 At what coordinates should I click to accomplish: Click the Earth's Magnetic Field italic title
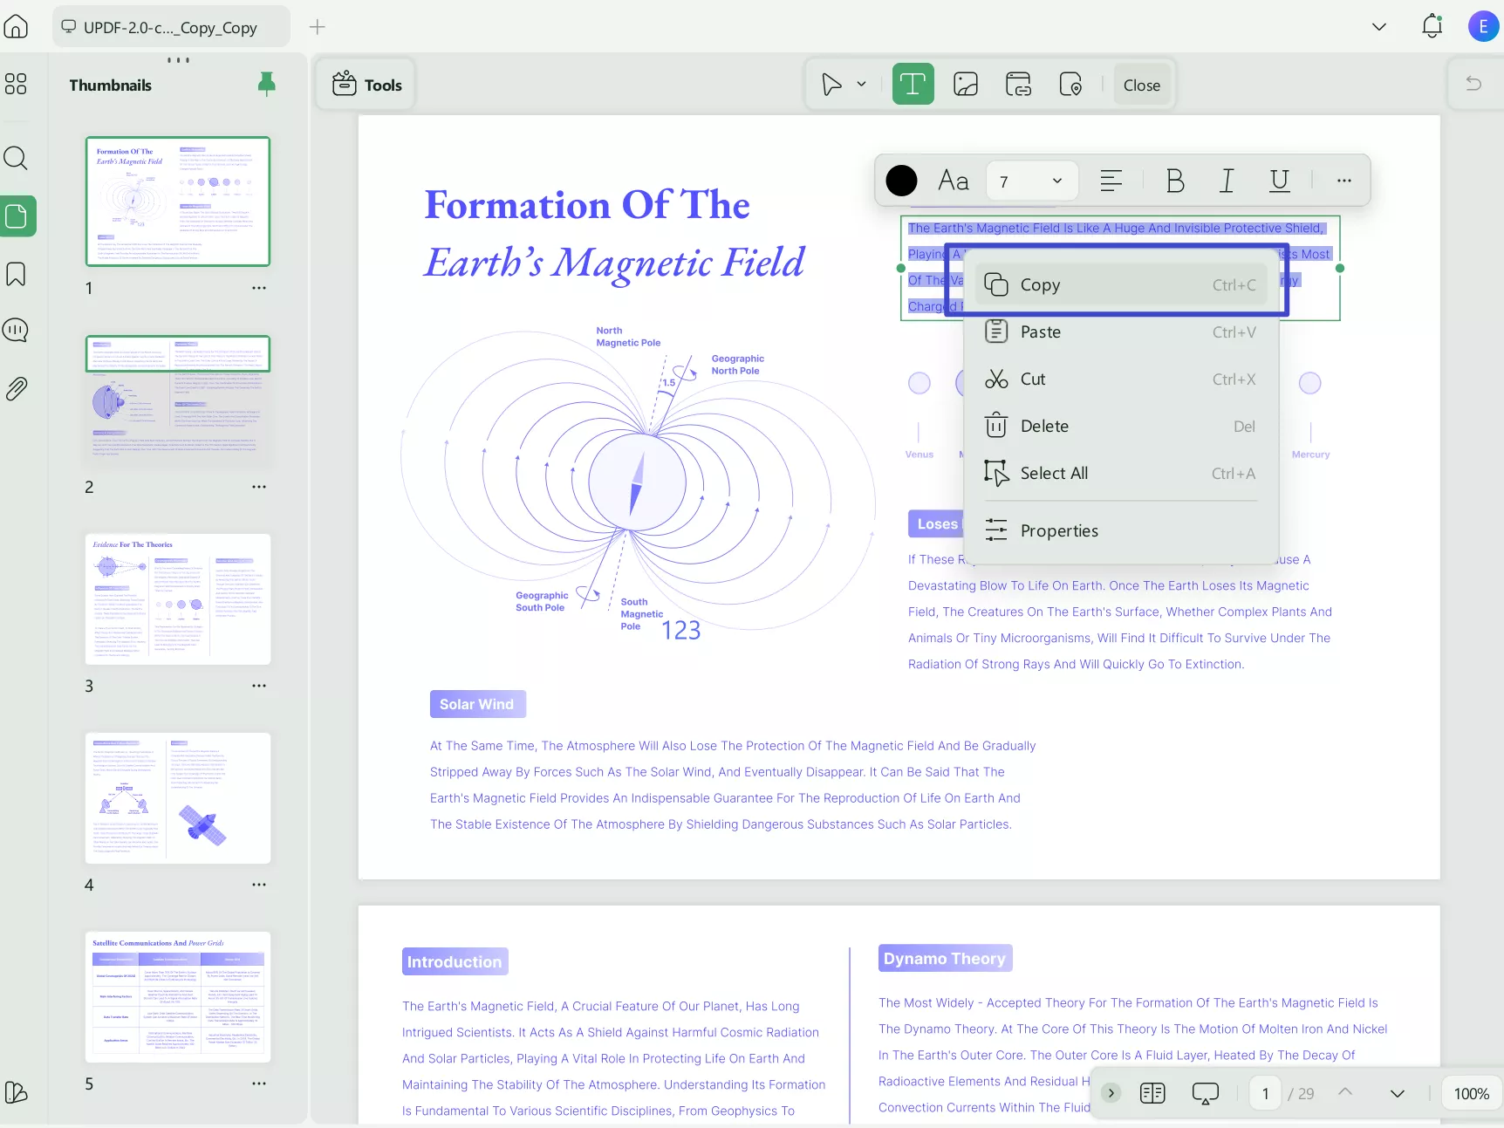615,262
